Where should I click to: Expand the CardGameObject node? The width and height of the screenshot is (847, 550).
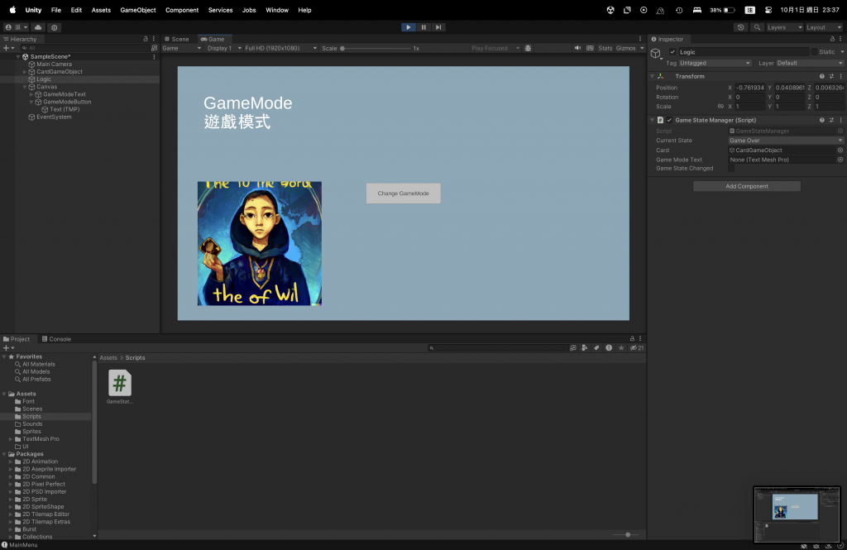[24, 72]
